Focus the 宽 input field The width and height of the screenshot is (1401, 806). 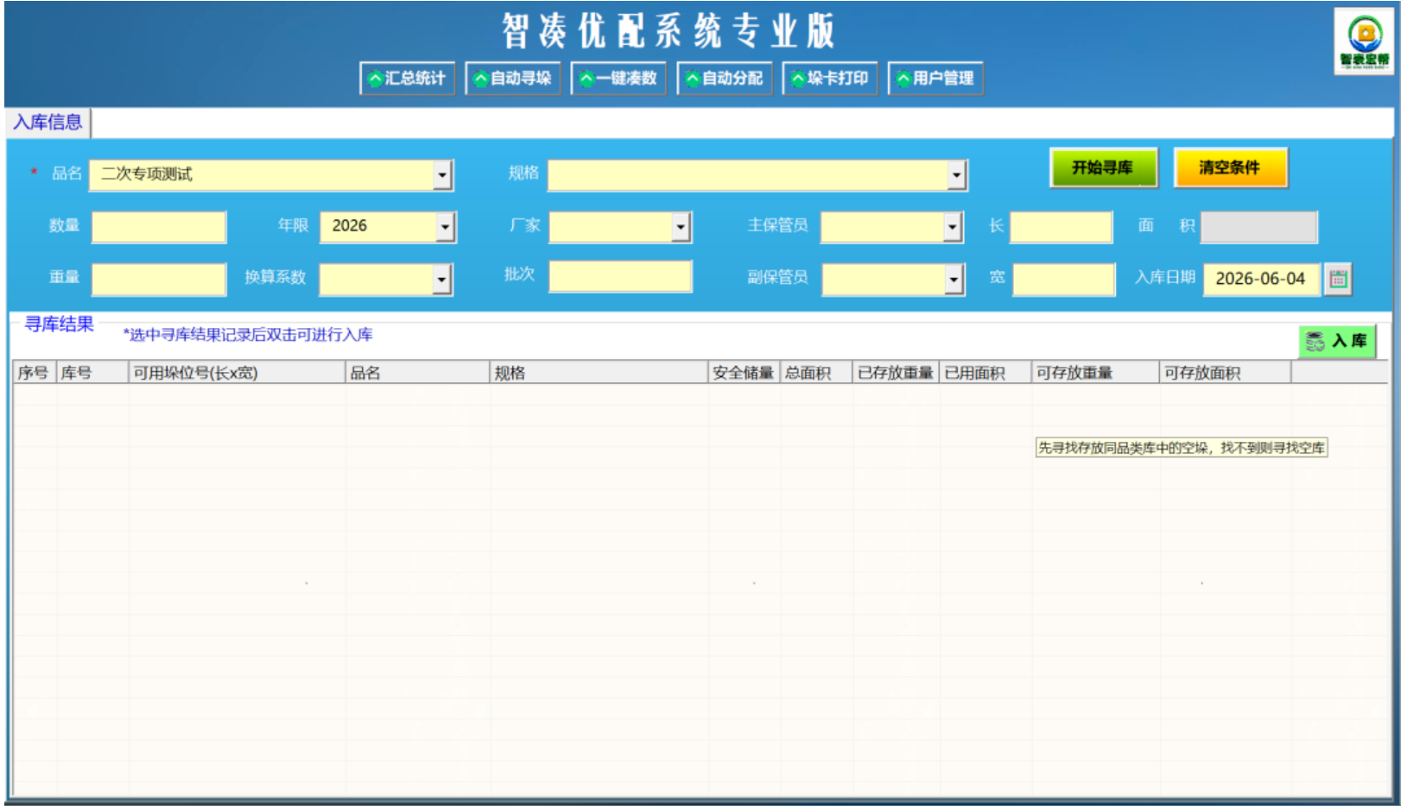click(x=1064, y=279)
